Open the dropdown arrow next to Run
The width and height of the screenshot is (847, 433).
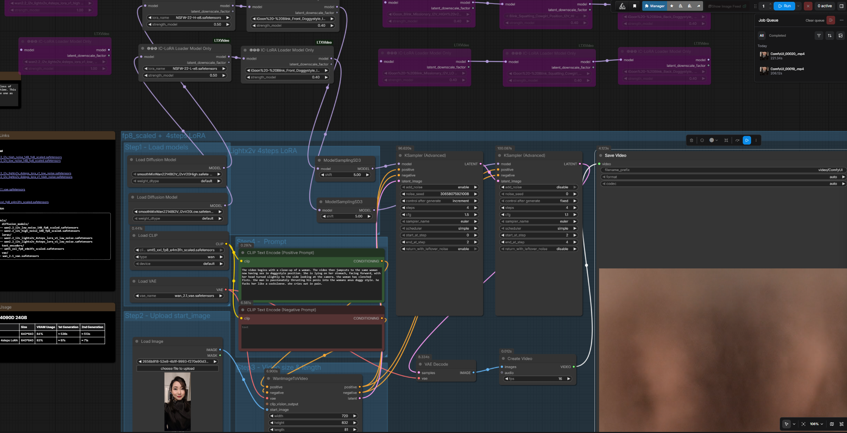coord(798,6)
